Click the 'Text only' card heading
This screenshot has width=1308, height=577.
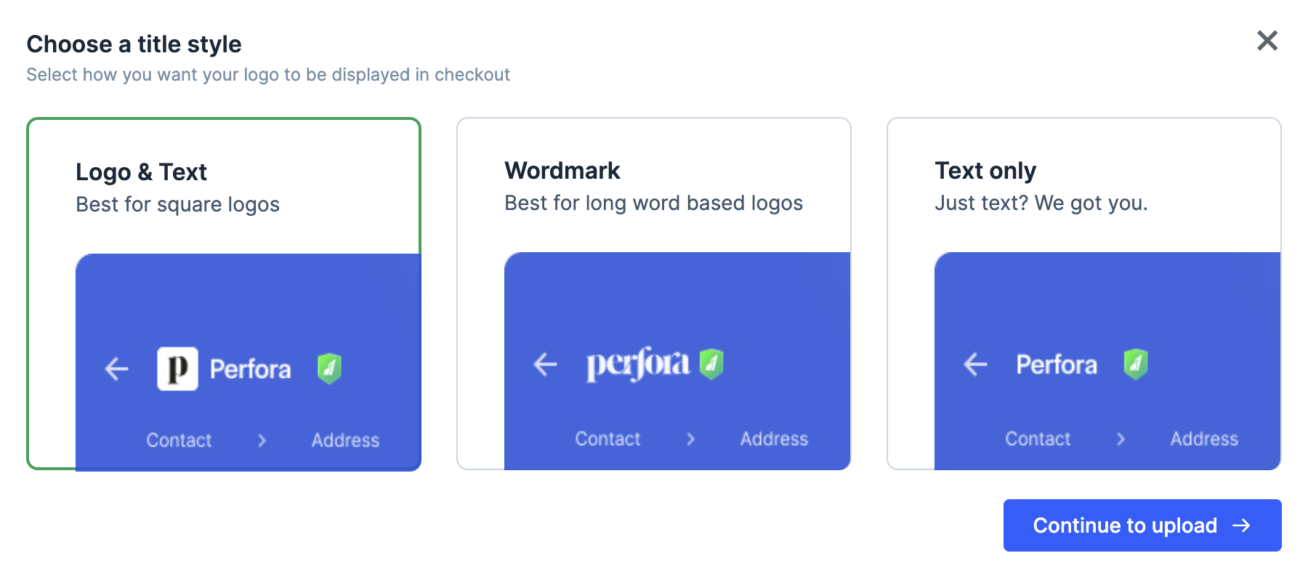pos(985,171)
